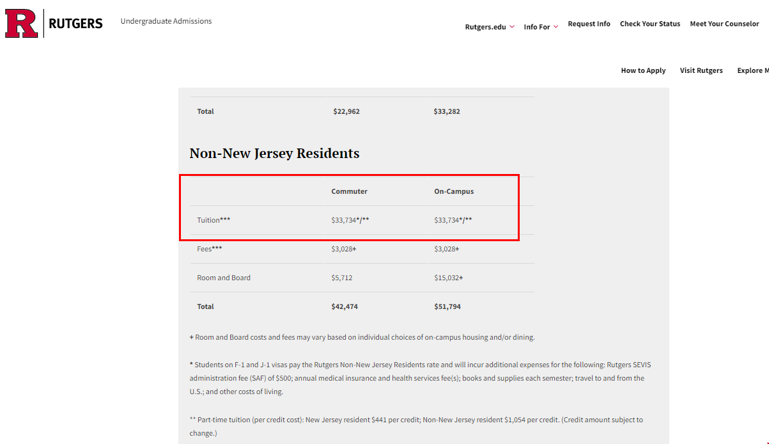Open Meet Your Counselor page
The image size is (769, 444).
(x=724, y=24)
